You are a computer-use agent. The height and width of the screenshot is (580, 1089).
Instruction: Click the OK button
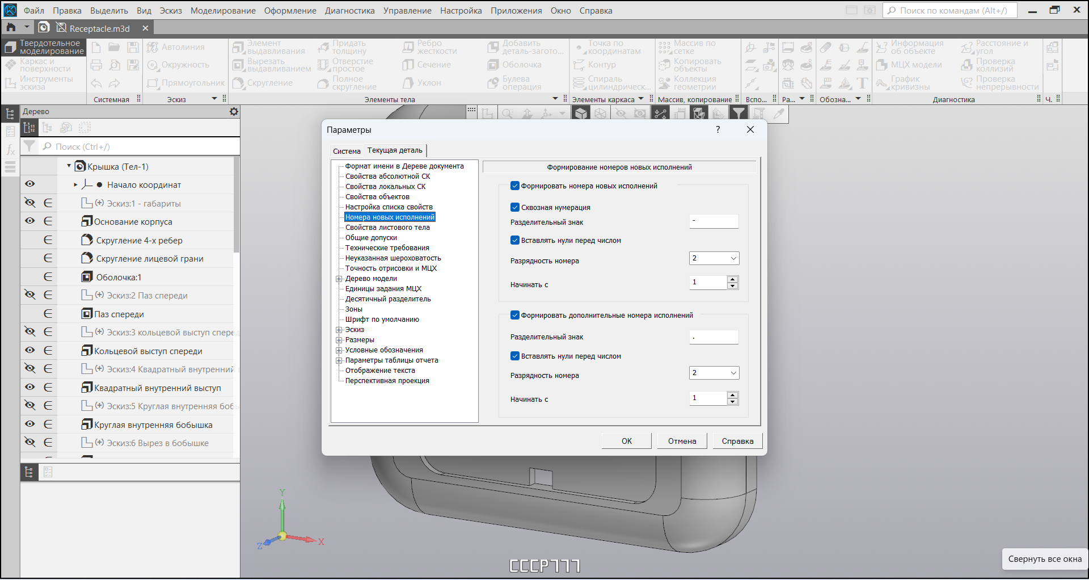[627, 441]
